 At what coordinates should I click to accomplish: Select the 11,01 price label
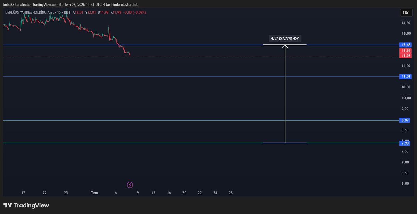tap(406, 76)
